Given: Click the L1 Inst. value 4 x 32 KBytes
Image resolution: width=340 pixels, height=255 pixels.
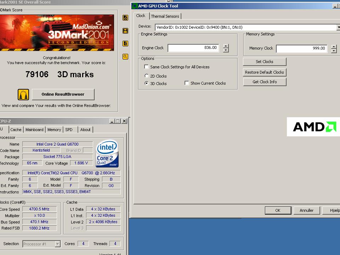Looking at the screenshot, I should [103, 215].
